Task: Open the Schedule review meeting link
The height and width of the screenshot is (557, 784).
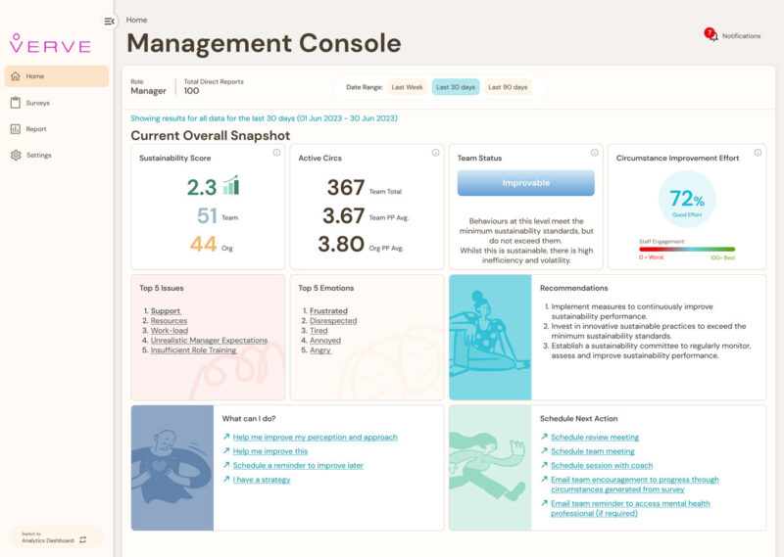Action: (594, 438)
